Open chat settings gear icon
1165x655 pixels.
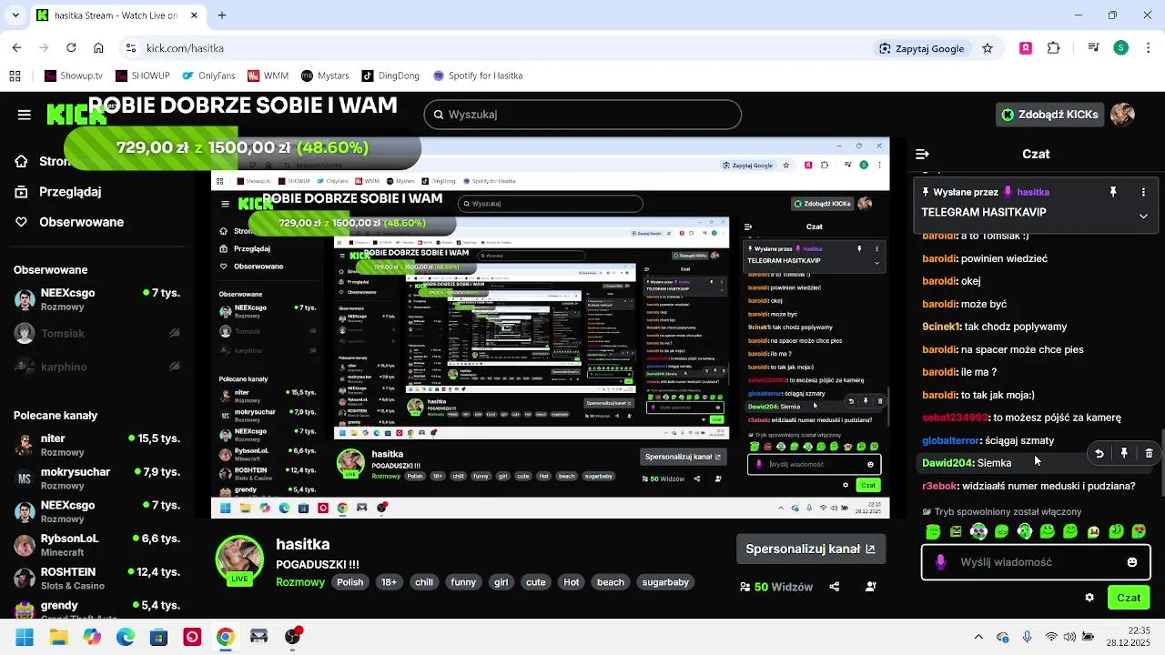coord(1089,598)
